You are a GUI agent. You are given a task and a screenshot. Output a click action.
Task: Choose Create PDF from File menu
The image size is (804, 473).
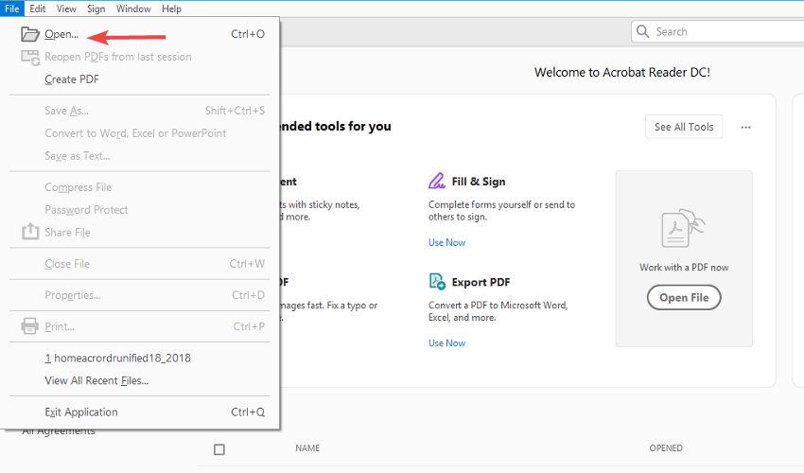(72, 79)
